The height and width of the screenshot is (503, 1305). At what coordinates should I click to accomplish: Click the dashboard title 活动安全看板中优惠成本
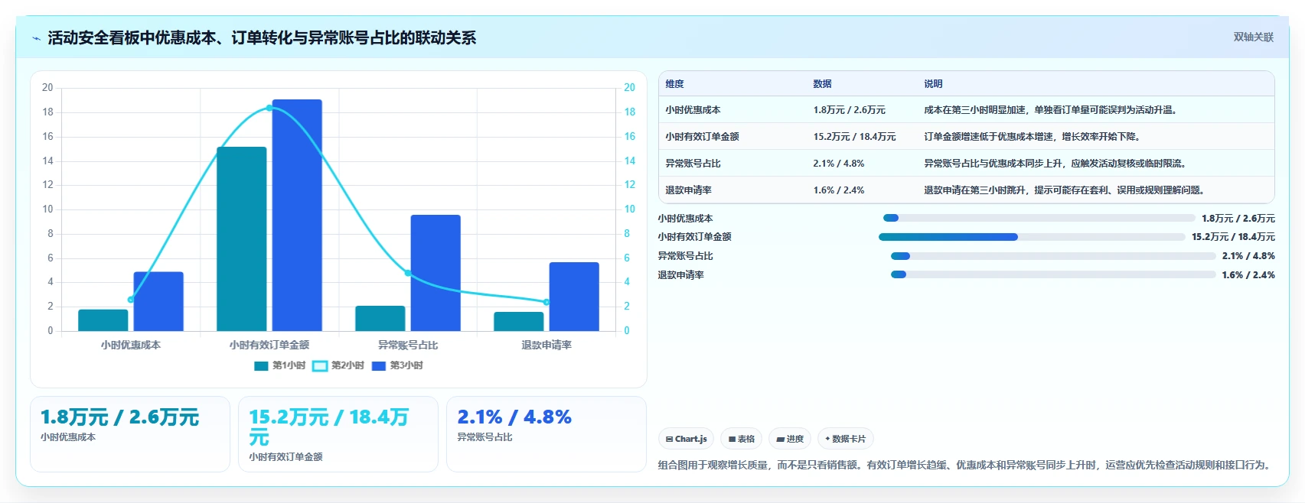(x=262, y=38)
